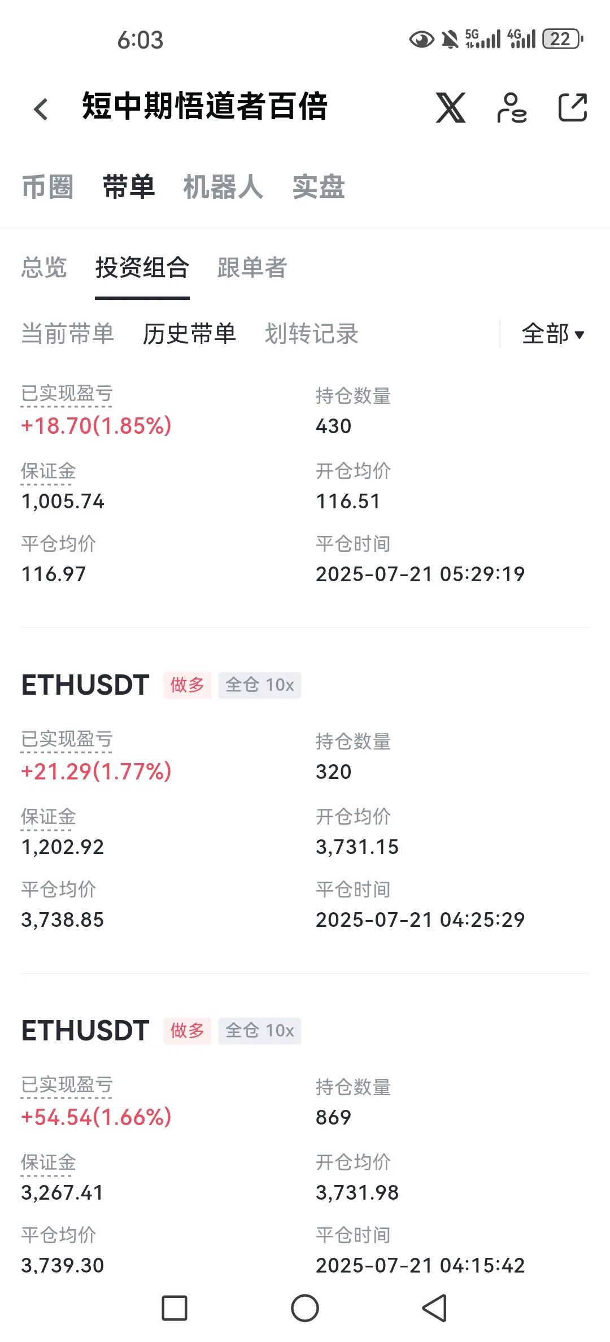The width and height of the screenshot is (610, 1342).
Task: Tap Android recent apps square icon
Action: (x=175, y=1308)
